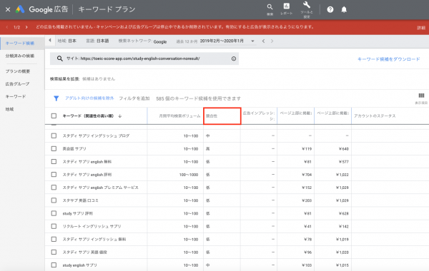Check the リクルート イングリッシュ サプリ row
Image resolution: width=429 pixels, height=271 pixels.
tap(54, 226)
